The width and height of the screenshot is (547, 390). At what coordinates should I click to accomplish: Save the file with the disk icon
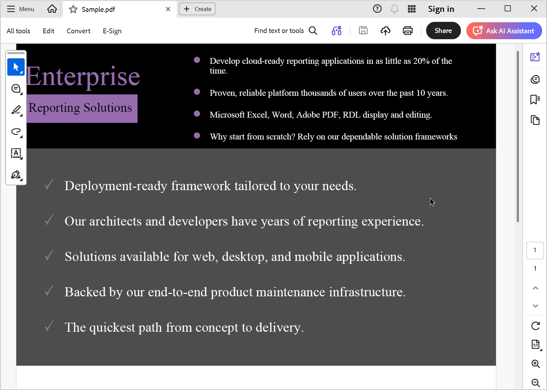(x=363, y=31)
